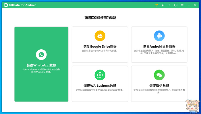Click the white WhatsApp circle icon

pyautogui.click(x=41, y=54)
